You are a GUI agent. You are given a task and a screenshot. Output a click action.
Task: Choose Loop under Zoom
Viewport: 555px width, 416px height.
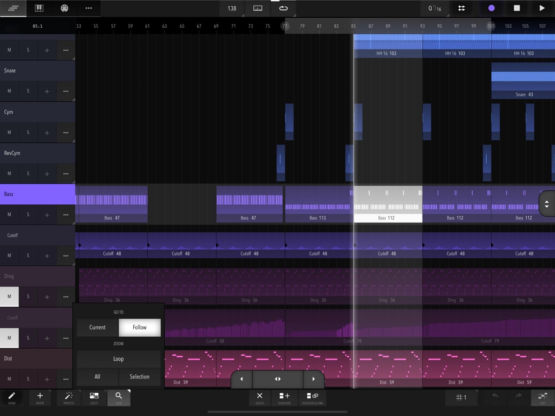(118, 359)
